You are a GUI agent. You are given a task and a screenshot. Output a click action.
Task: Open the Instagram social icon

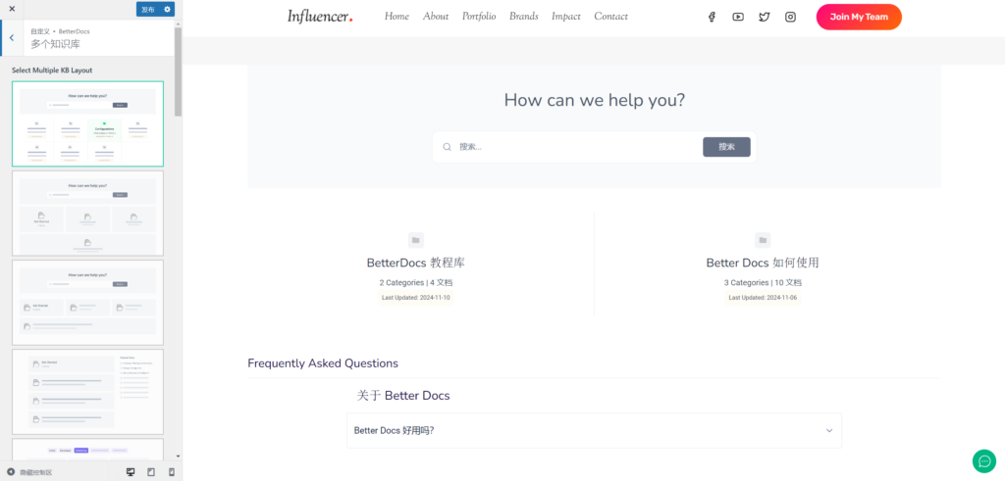(790, 18)
